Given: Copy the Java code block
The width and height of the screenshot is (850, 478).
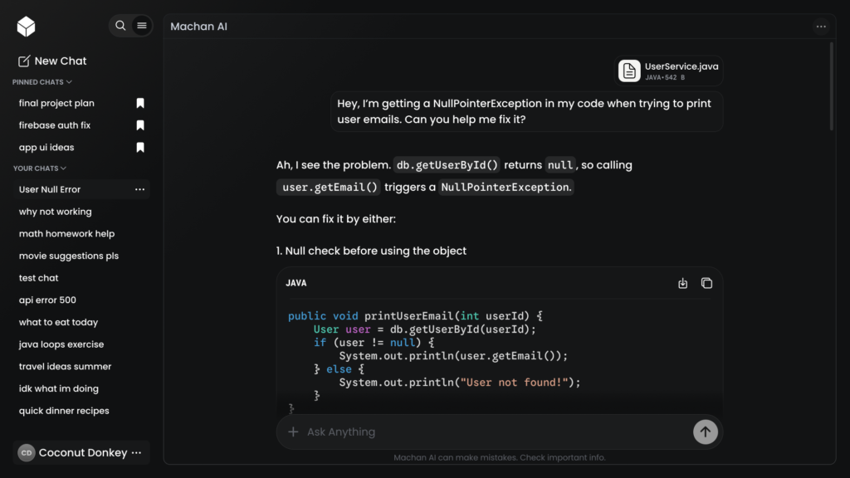Looking at the screenshot, I should [x=706, y=283].
